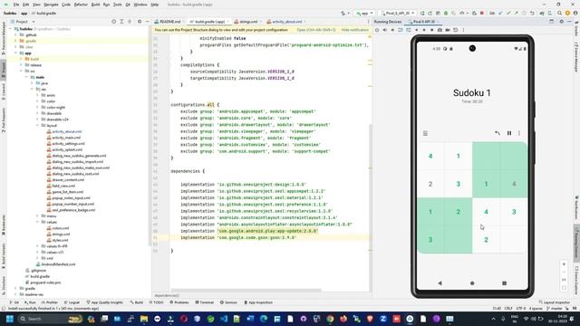
Task: Open the run configuration 'app' dropdown
Action: pyautogui.click(x=364, y=13)
